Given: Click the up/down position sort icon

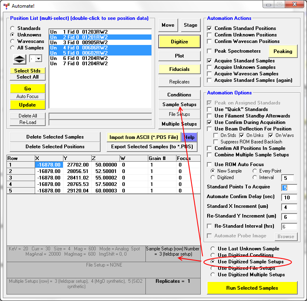Looking at the screenshot, I should pos(19,59).
